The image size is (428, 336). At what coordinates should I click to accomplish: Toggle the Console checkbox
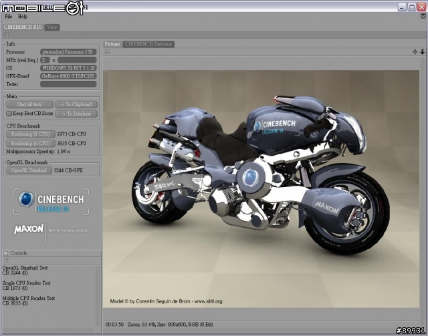6,253
